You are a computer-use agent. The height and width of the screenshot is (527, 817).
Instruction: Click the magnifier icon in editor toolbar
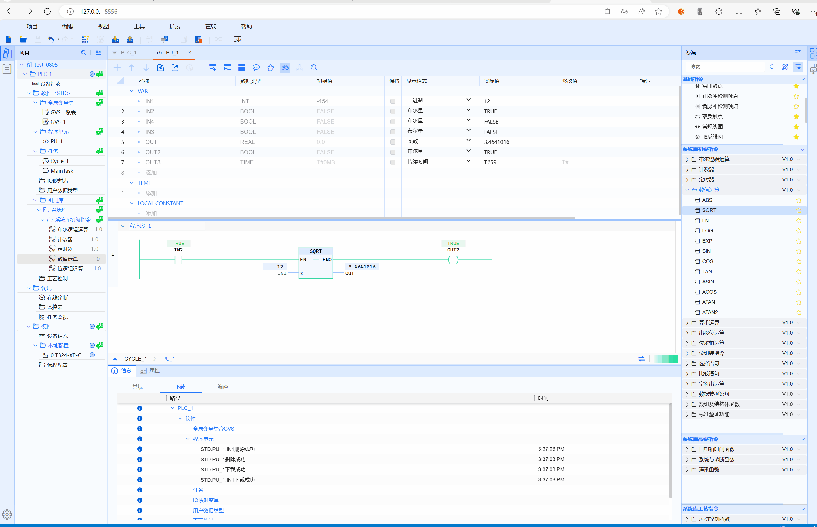point(314,68)
